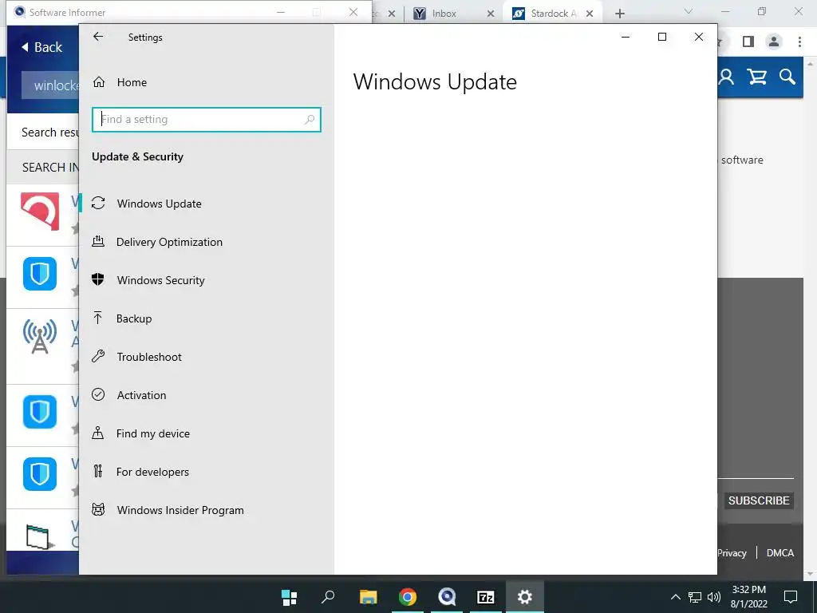The height and width of the screenshot is (613, 817).
Task: Click the Find a setting search field
Action: [x=207, y=120]
